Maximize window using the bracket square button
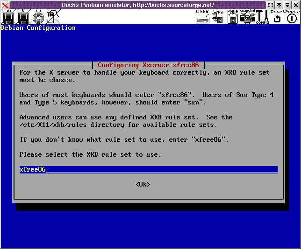Image resolution: width=301 pixels, height=249 pixels. tap(271, 5)
